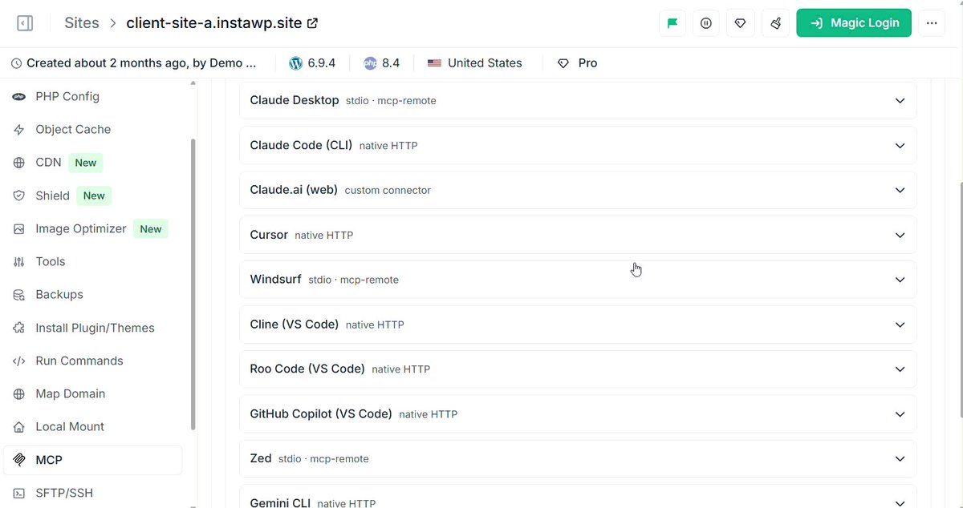Screen dimensions: 963x508
Task: Click the Local Mount house icon
Action: [19, 427]
